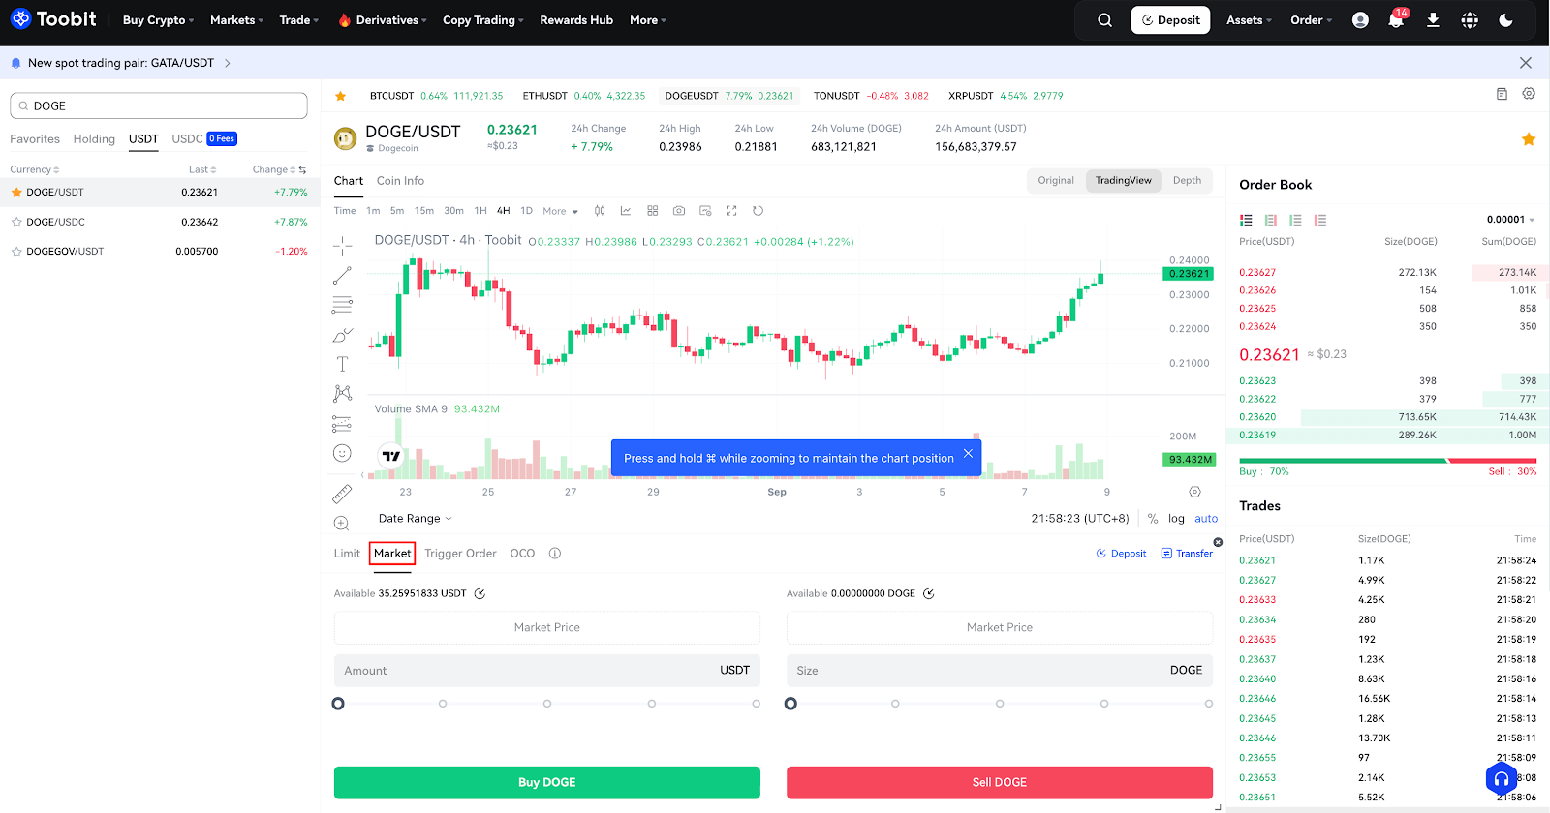
Task: Select the Text annotation tool
Action: pyautogui.click(x=342, y=364)
